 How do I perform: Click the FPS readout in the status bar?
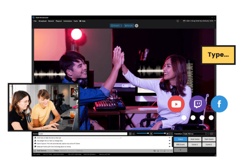click(36, 154)
